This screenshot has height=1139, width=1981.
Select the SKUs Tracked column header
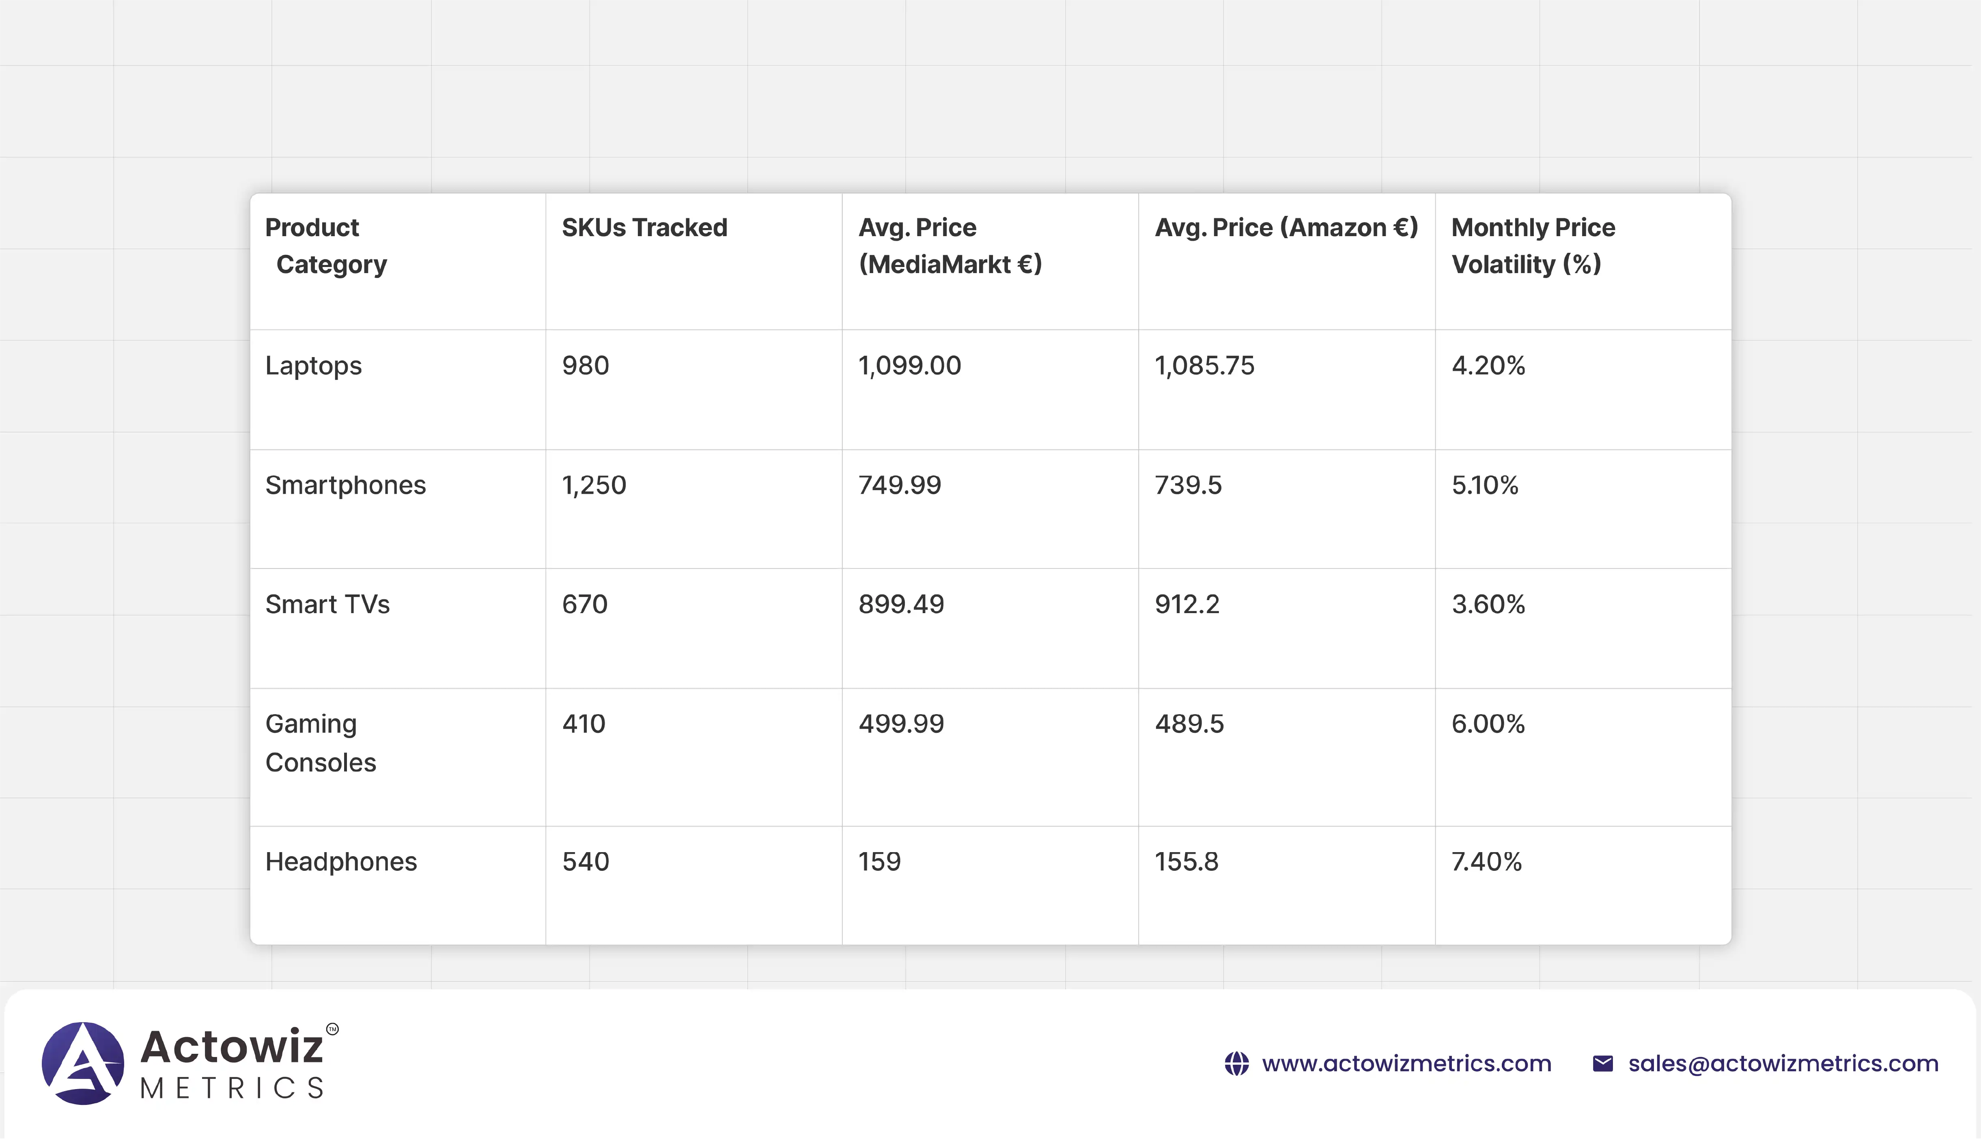(644, 228)
